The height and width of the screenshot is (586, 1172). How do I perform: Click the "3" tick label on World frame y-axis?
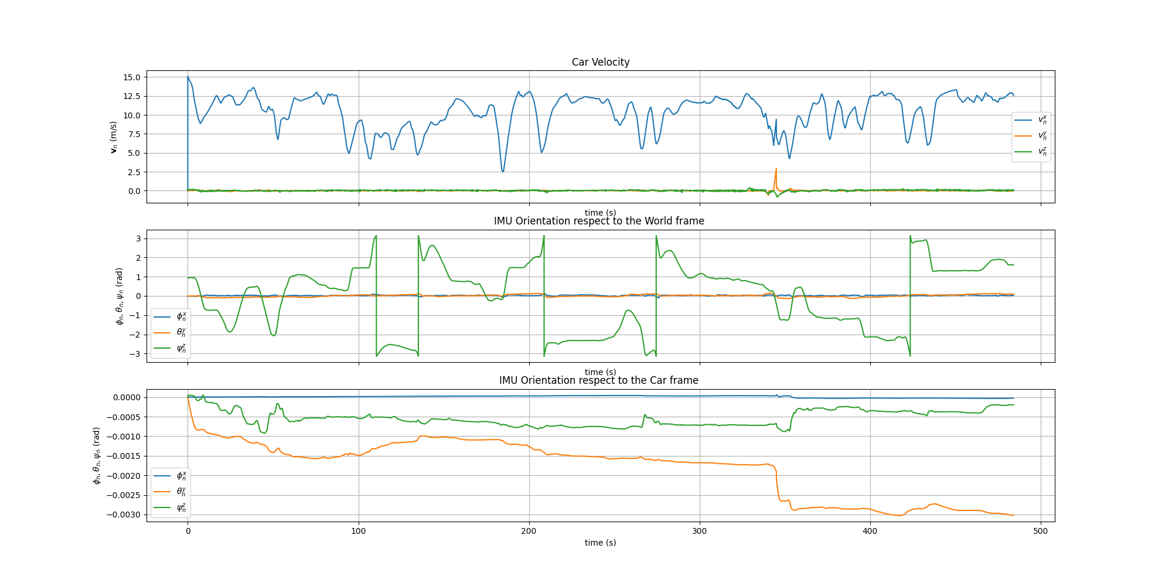pos(138,239)
